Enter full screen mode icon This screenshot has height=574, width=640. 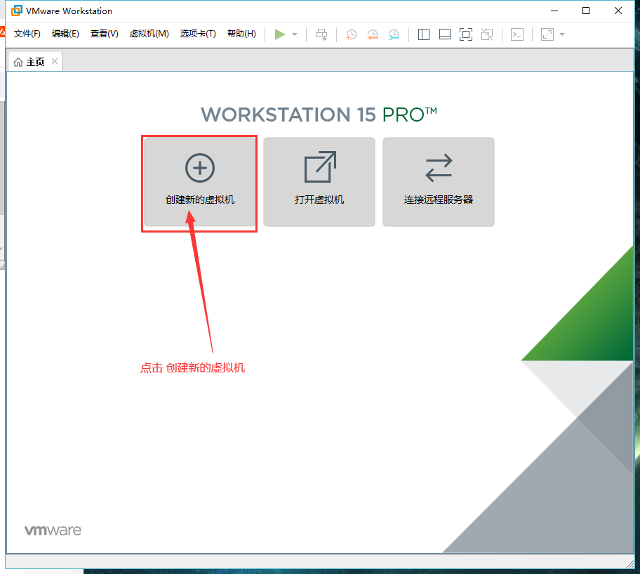coord(466,34)
